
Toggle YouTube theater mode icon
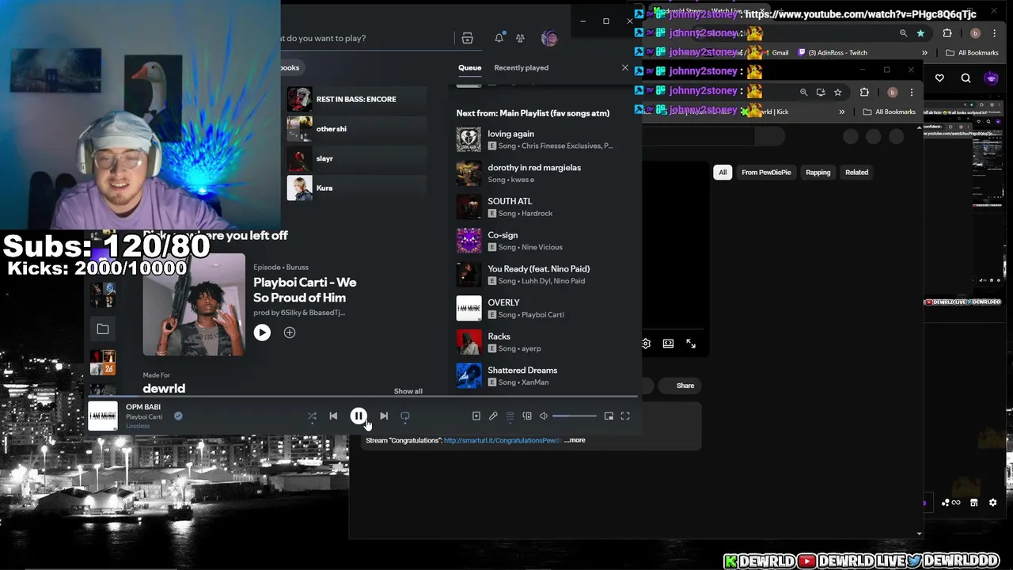coord(669,344)
